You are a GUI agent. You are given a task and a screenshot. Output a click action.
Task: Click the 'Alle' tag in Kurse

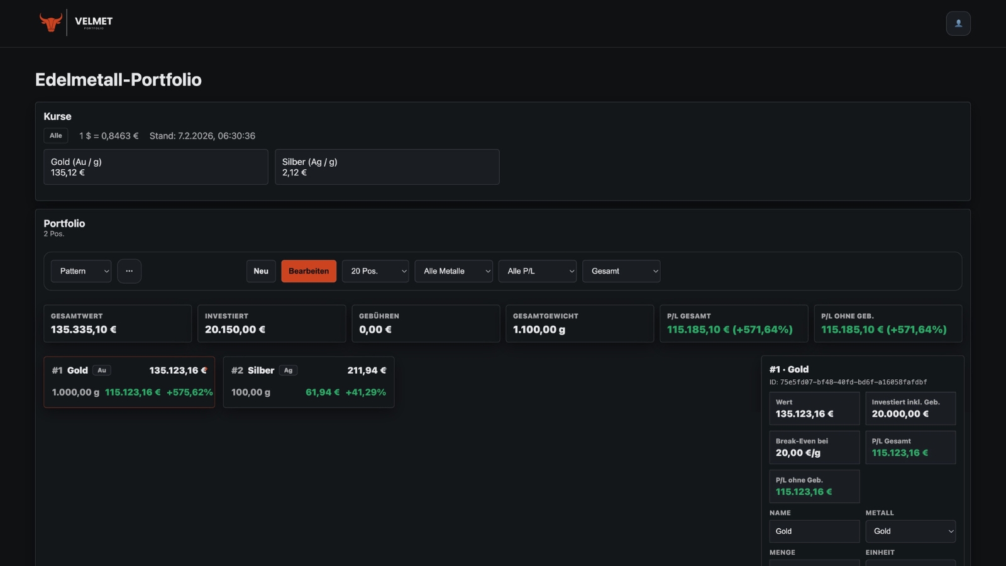(x=55, y=136)
